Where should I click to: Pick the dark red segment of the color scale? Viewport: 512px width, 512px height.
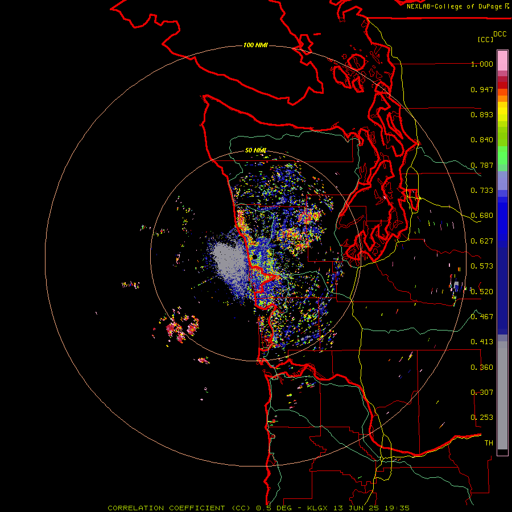coord(502,85)
